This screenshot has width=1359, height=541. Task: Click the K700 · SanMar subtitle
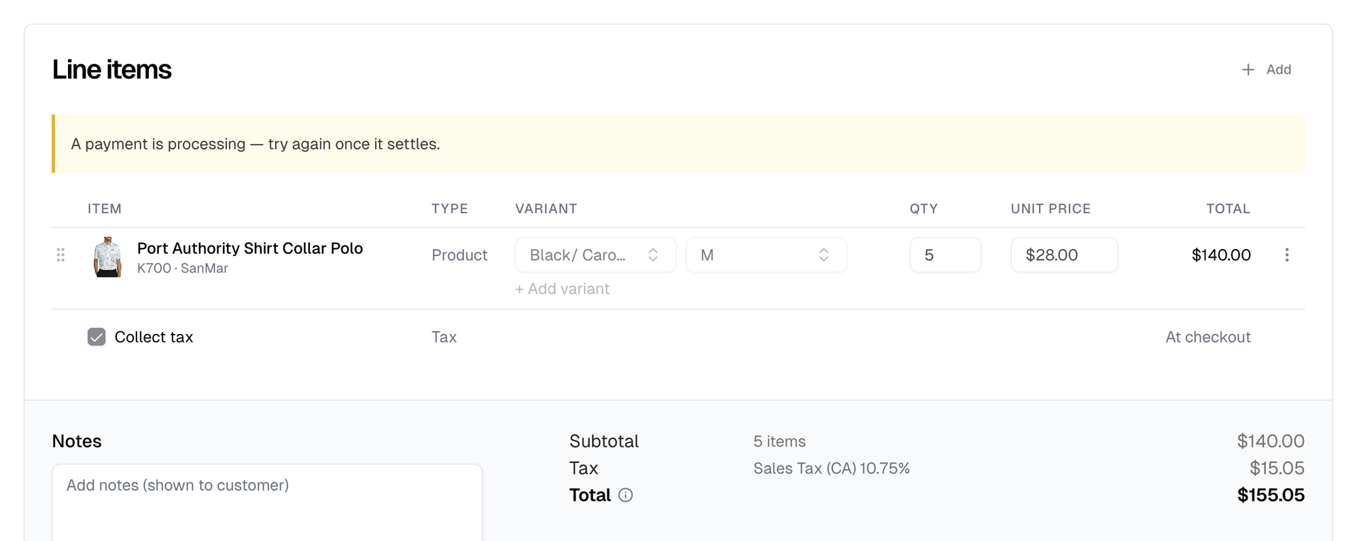(x=183, y=268)
